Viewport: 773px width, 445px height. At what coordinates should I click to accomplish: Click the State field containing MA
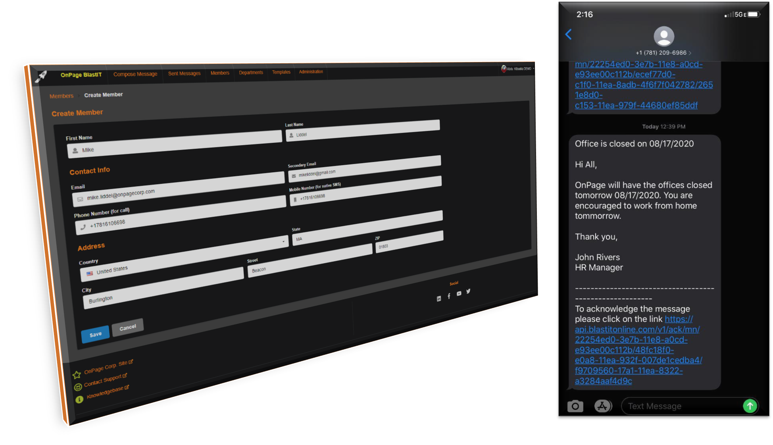367,228
